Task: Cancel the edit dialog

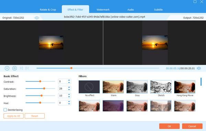Action: (192, 126)
